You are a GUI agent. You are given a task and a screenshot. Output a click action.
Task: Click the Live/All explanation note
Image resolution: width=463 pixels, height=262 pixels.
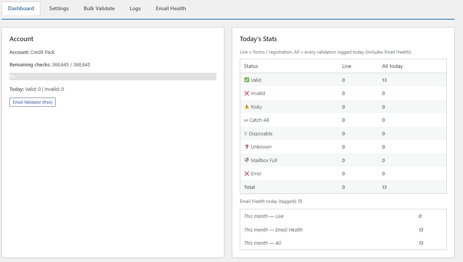[326, 52]
